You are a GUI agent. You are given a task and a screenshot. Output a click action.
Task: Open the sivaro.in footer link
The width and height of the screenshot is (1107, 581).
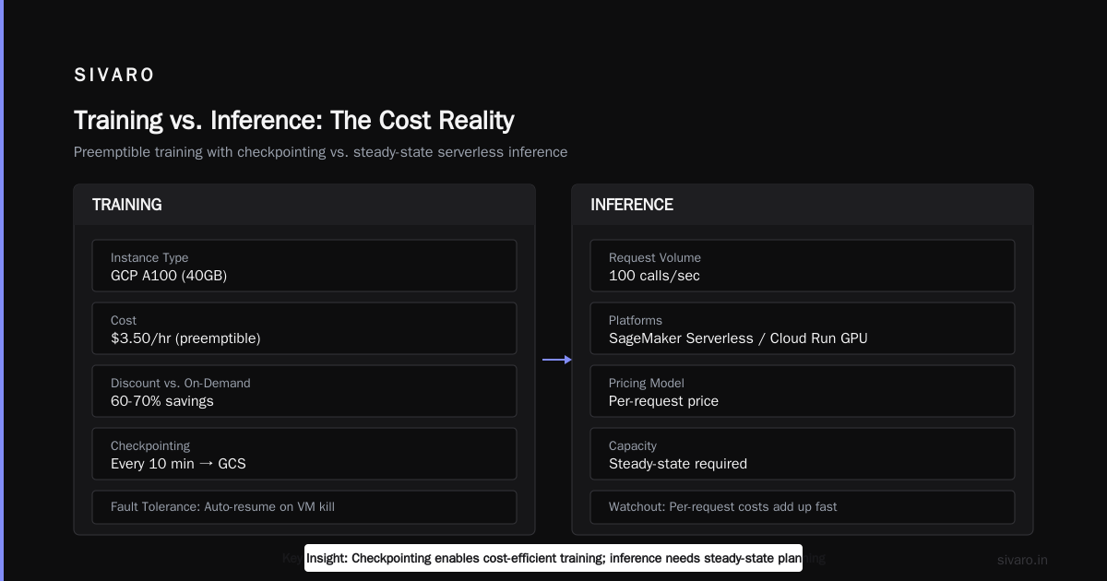tap(1022, 560)
